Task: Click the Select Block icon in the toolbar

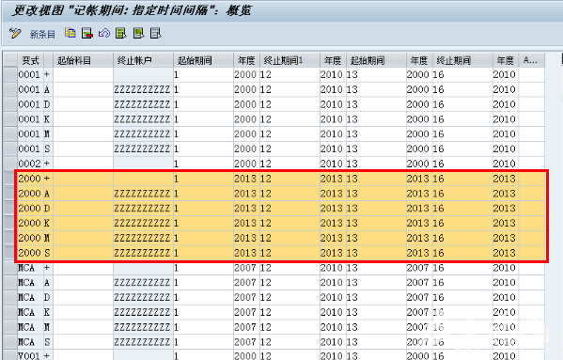Action: 138,34
